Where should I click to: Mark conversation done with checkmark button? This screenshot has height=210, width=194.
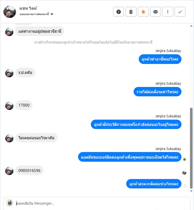point(180,12)
